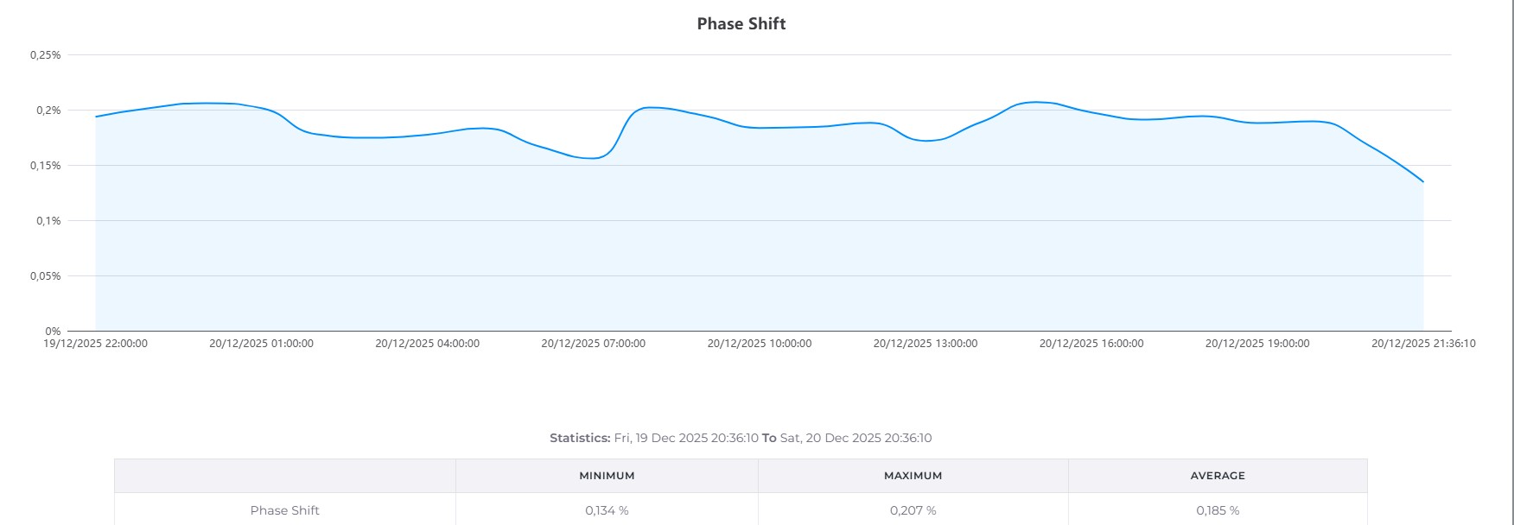
Task: Click the AVERAGE column header
Action: [x=1218, y=476]
